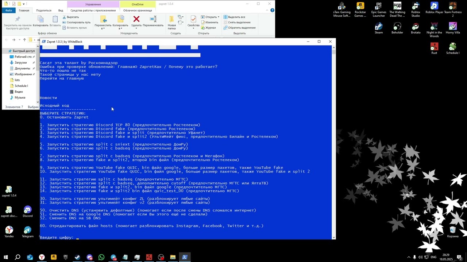
Task: Select the Roblox Player desktop icon
Action: 434,8
